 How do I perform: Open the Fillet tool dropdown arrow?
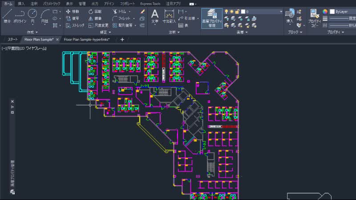tap(134, 18)
